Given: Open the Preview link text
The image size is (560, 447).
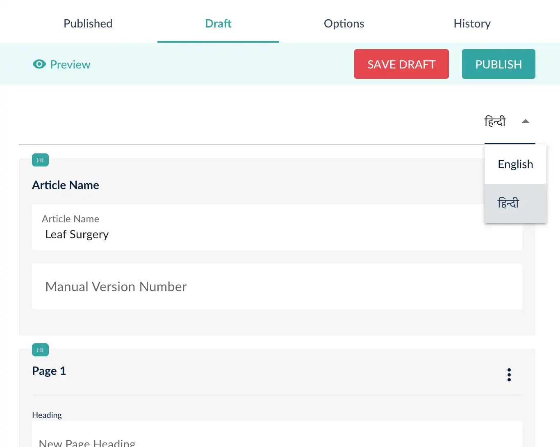Looking at the screenshot, I should [70, 64].
